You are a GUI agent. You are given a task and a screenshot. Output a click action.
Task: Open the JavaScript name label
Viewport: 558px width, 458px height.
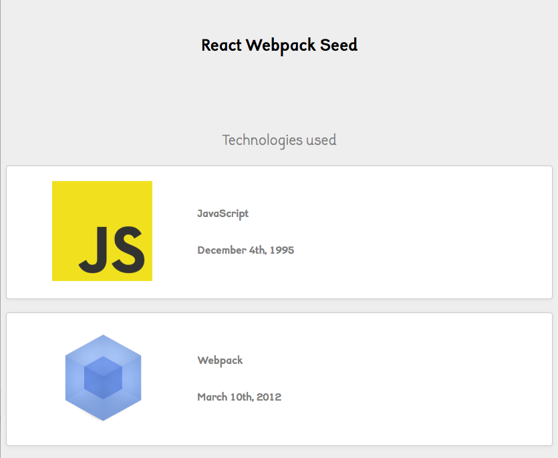click(x=223, y=214)
